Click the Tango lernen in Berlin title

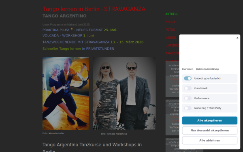click(94, 9)
